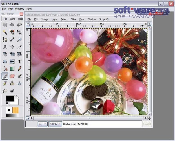Image resolution: width=175 pixels, height=141 pixels.
Task: Select the Dodge/Burn tool
Action: [12, 91]
